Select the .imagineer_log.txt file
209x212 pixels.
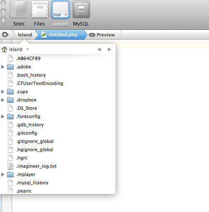pyautogui.click(x=58, y=166)
